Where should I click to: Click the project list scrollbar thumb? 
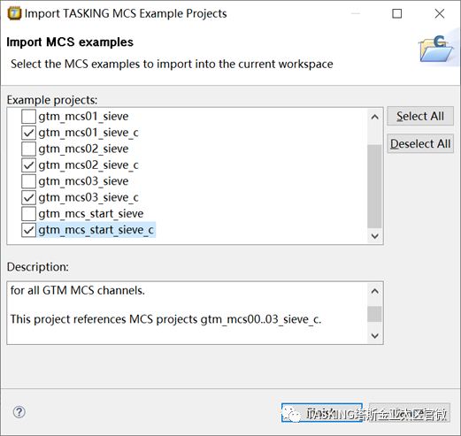pyautogui.click(x=374, y=187)
